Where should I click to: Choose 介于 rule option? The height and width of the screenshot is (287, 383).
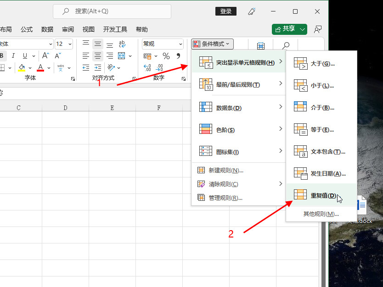pos(321,107)
